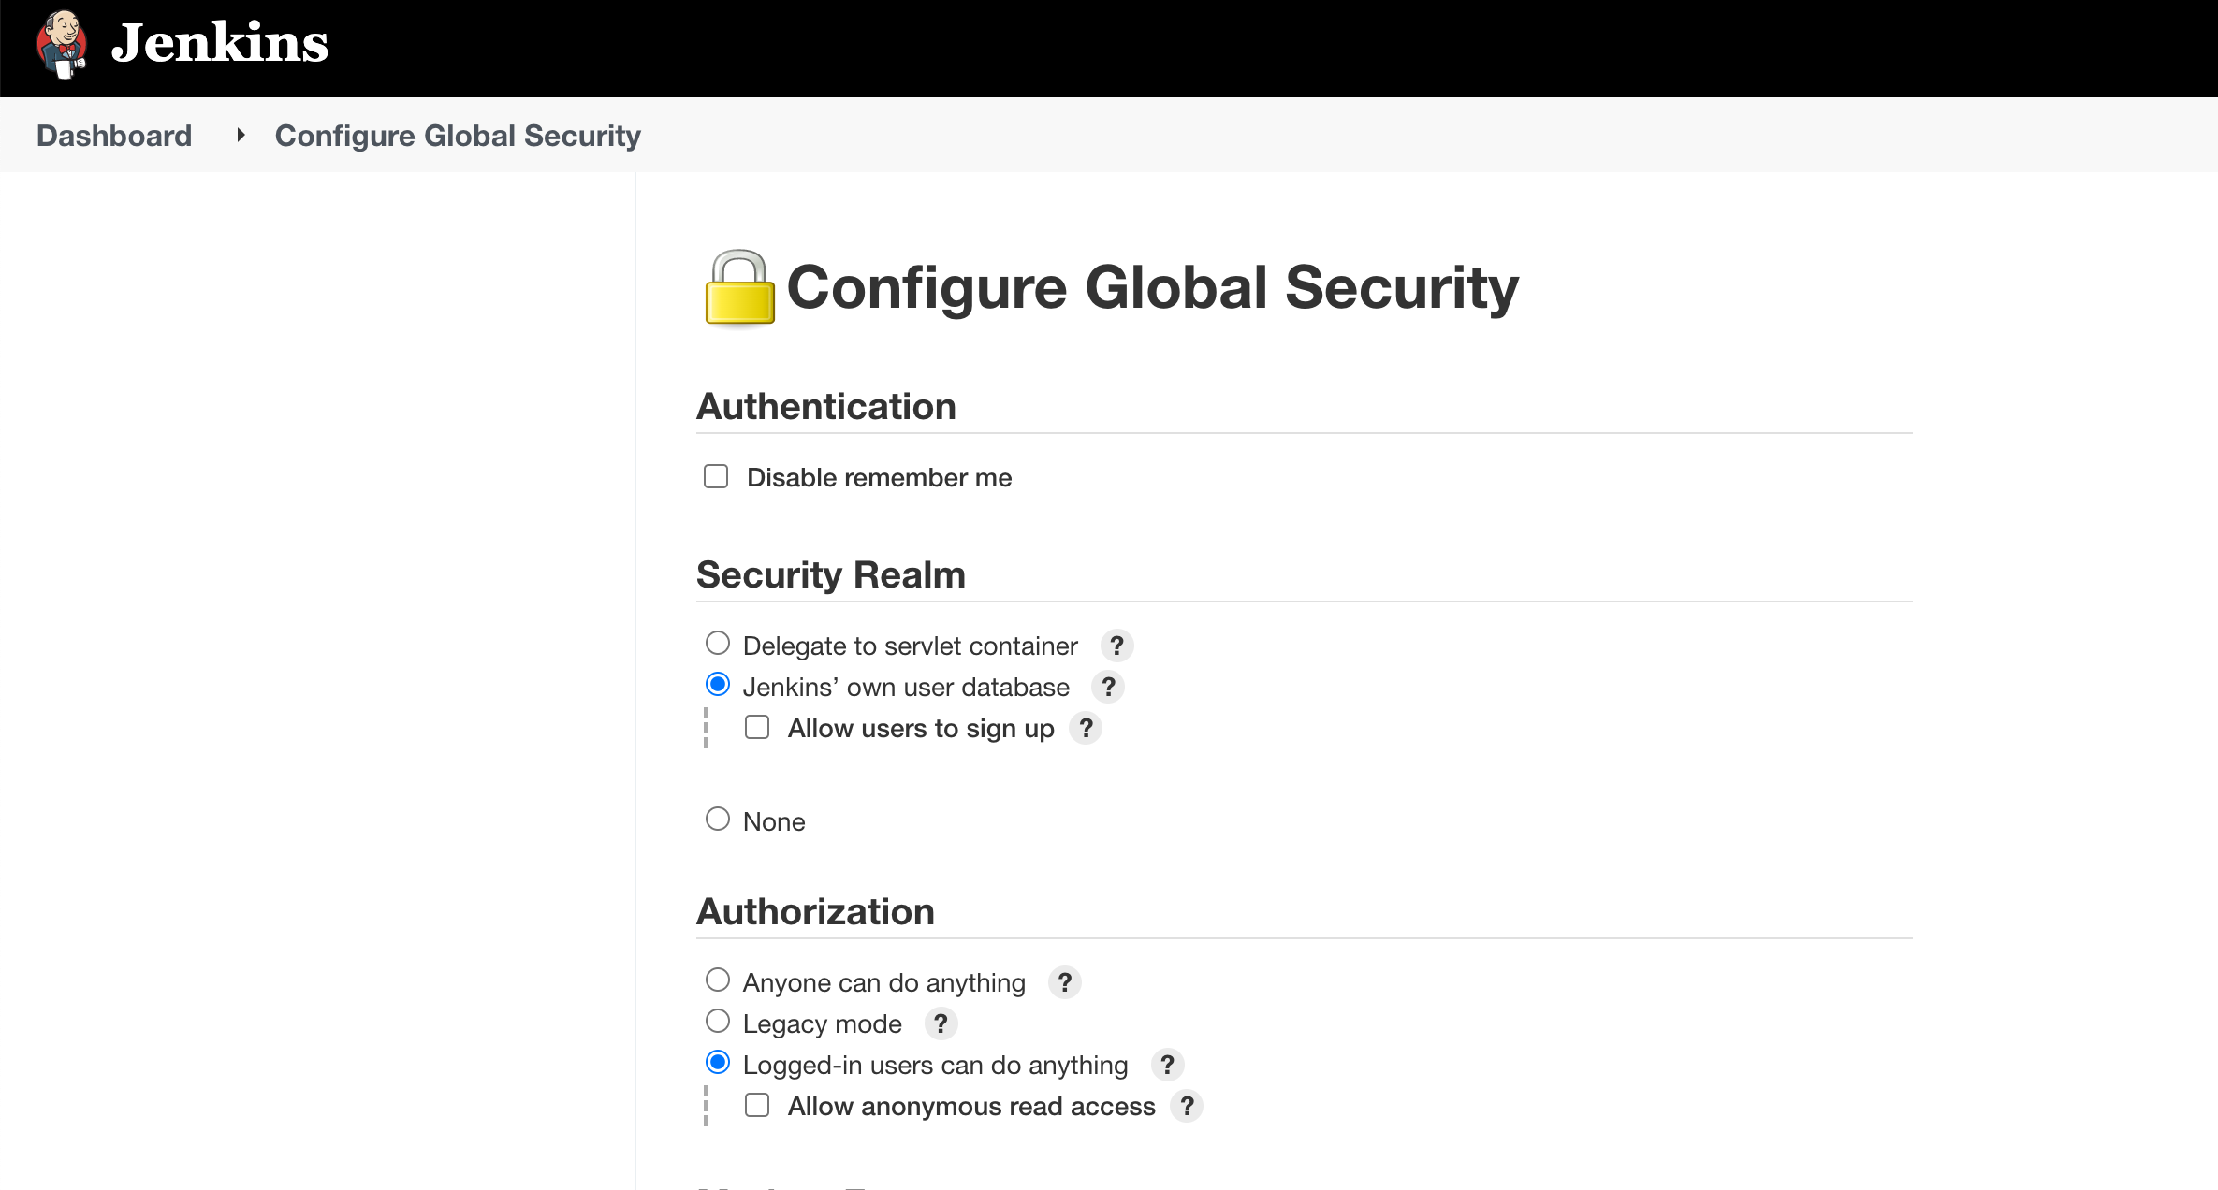Go to Dashboard breadcrumb
The height and width of the screenshot is (1190, 2218).
(114, 136)
